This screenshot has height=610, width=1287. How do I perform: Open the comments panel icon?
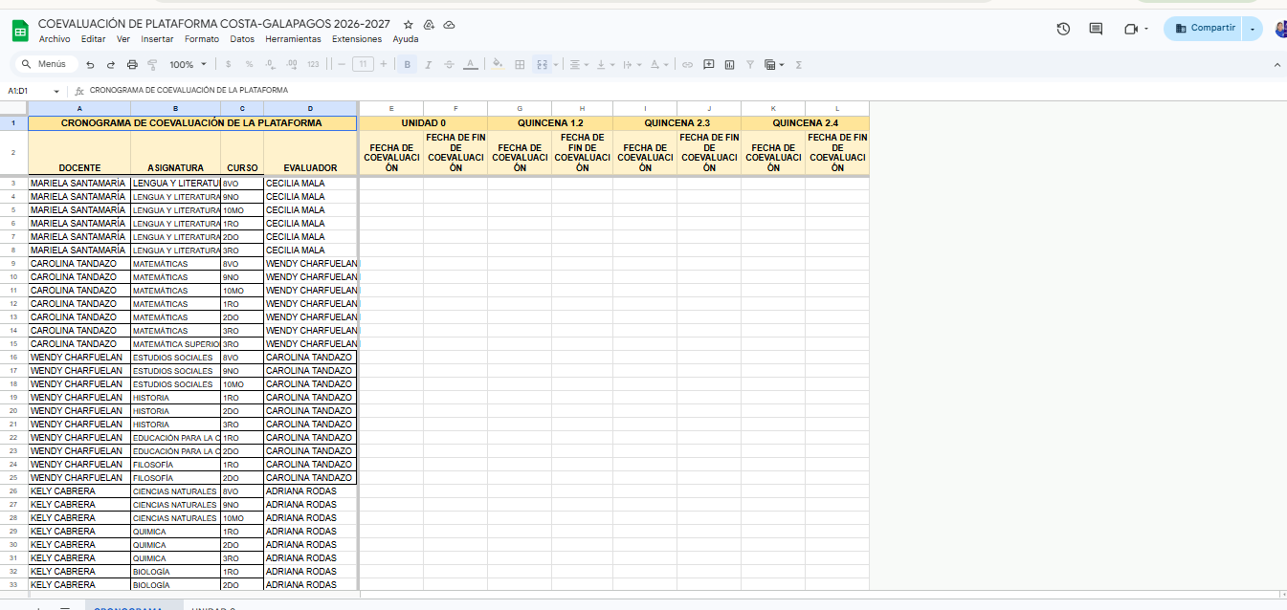[1096, 29]
